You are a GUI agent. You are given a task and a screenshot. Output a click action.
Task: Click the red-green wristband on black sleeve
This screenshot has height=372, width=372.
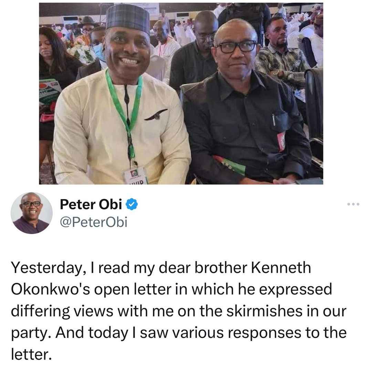point(230,165)
